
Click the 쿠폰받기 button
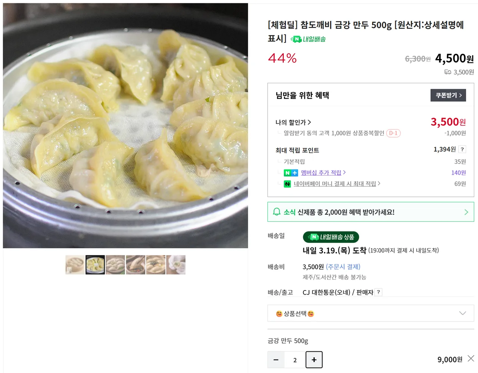point(448,95)
